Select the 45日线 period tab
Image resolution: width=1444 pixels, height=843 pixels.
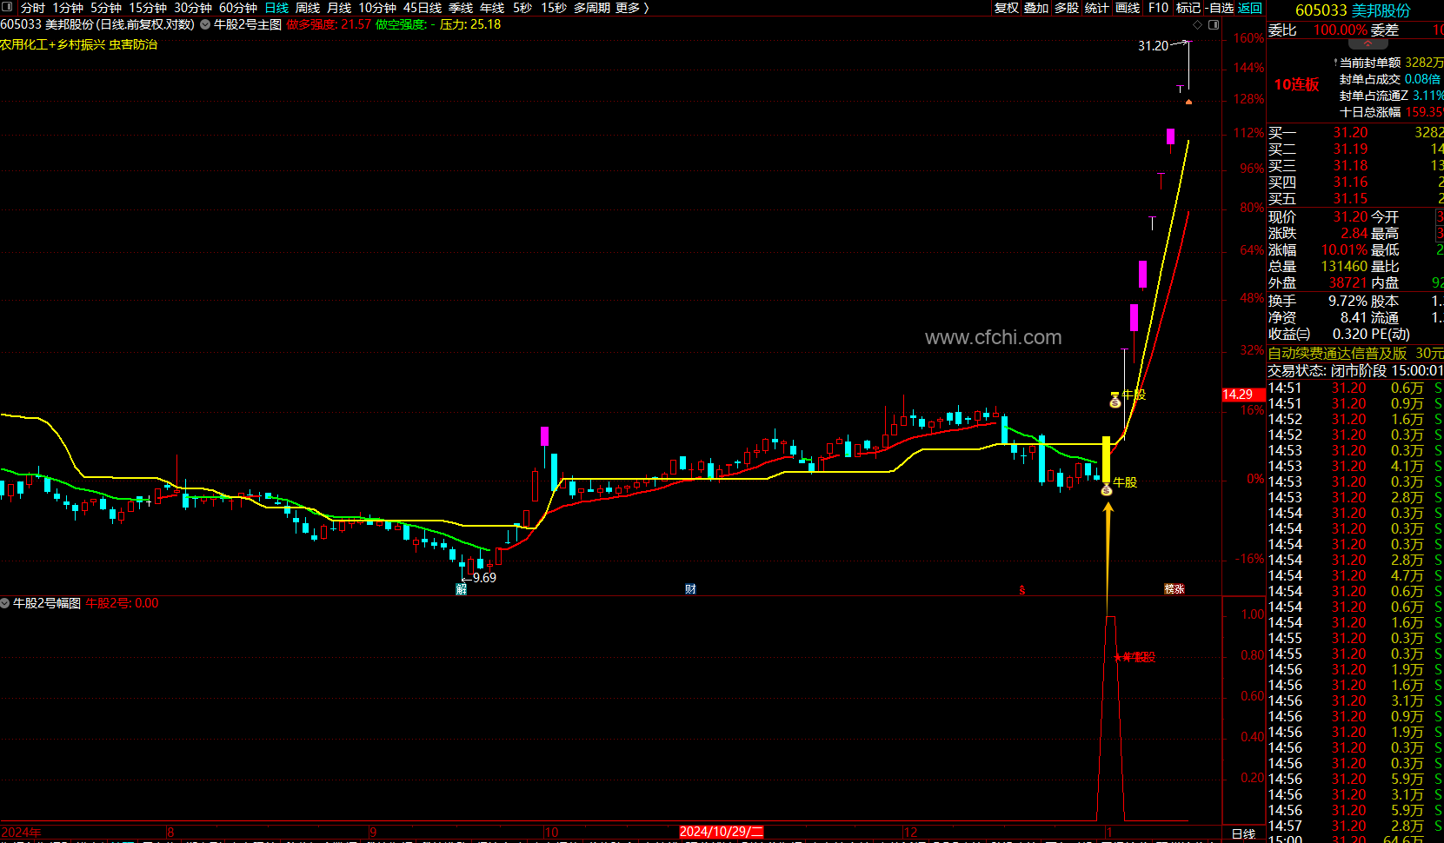(x=423, y=8)
